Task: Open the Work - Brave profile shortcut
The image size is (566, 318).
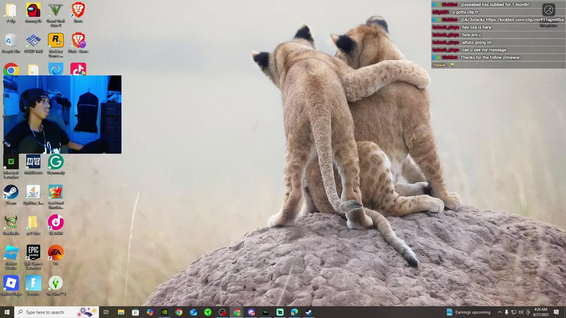Action: [x=78, y=44]
